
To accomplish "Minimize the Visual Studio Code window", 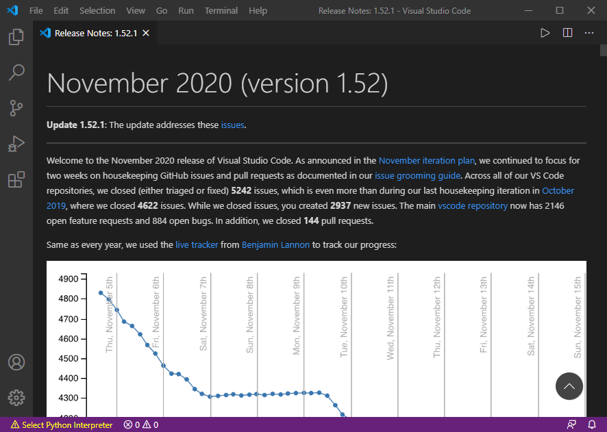I will [x=529, y=10].
